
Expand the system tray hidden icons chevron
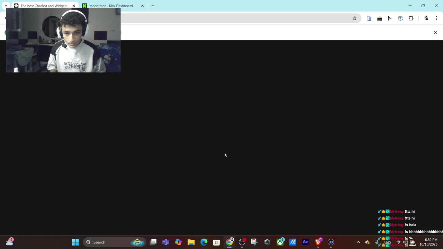click(x=358, y=242)
